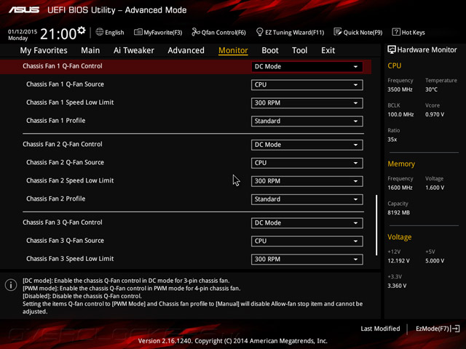This screenshot has width=466, height=349.
Task: Select Chassis Fan 1 Q-Fan Source label
Action: [x=65, y=84]
